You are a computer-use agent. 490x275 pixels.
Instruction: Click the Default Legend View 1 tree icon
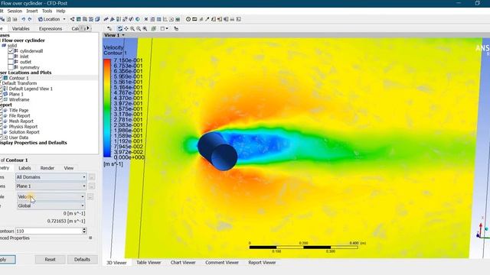click(5, 89)
